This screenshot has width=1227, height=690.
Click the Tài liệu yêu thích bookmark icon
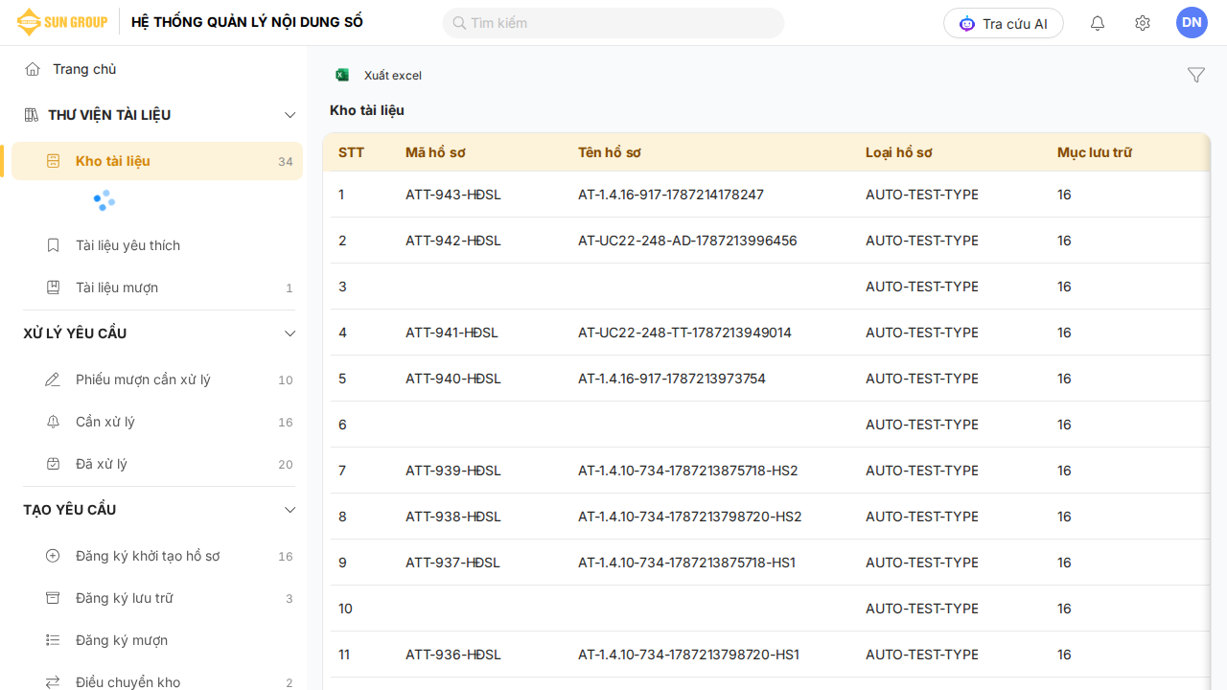click(54, 245)
